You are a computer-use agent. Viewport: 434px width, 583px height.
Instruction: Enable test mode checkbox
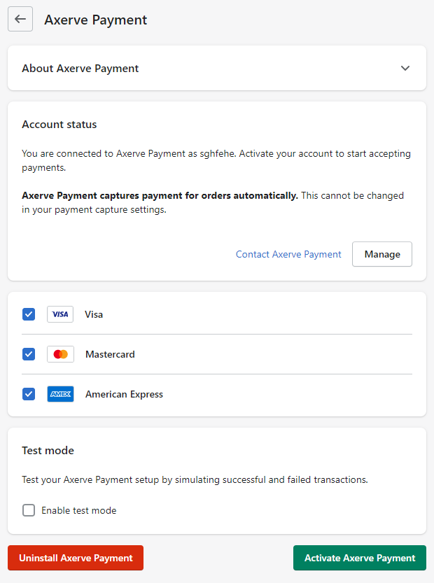pyautogui.click(x=29, y=510)
